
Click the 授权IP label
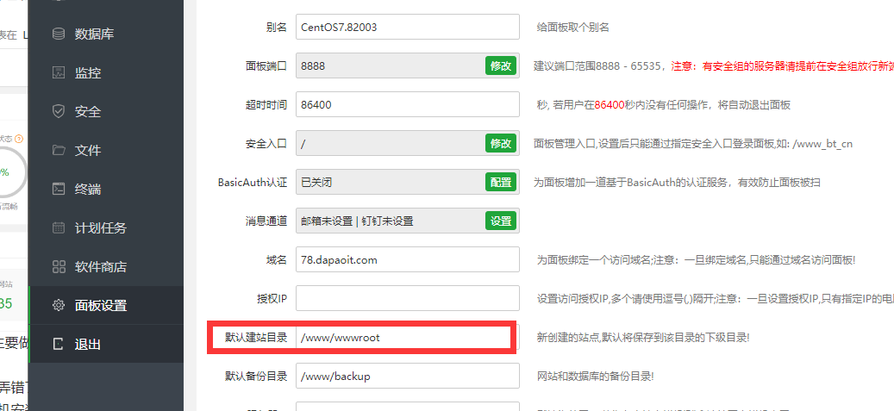(x=272, y=299)
